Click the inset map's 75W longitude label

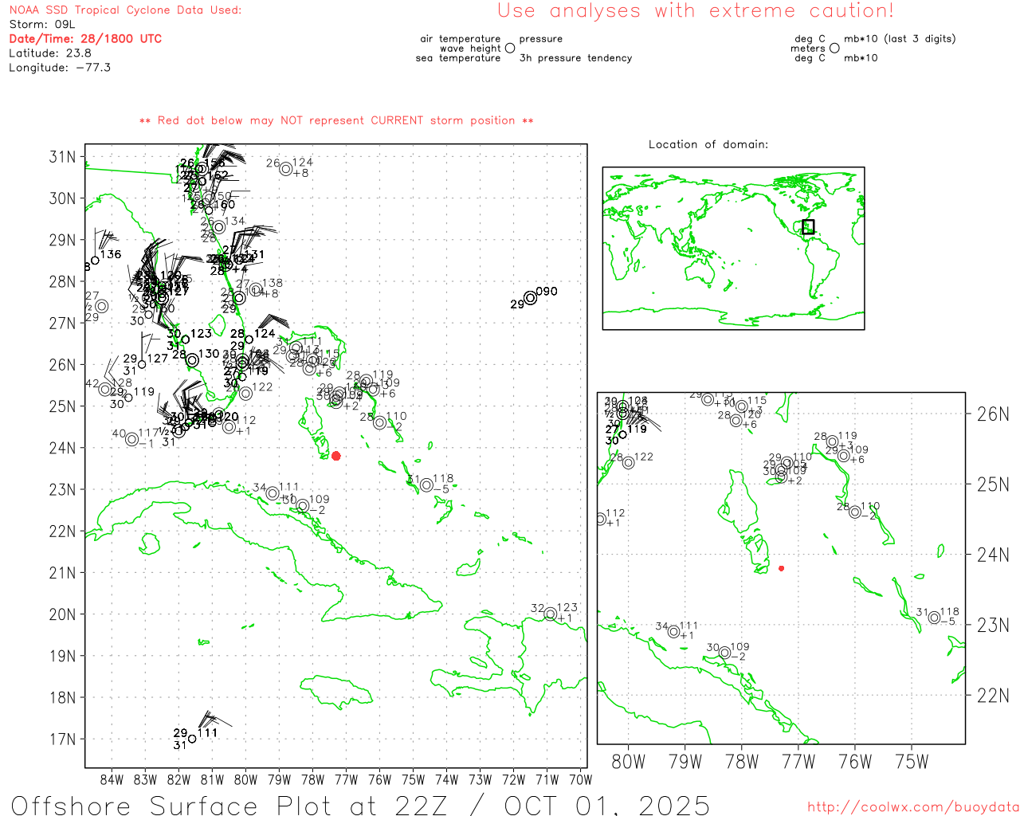[912, 762]
